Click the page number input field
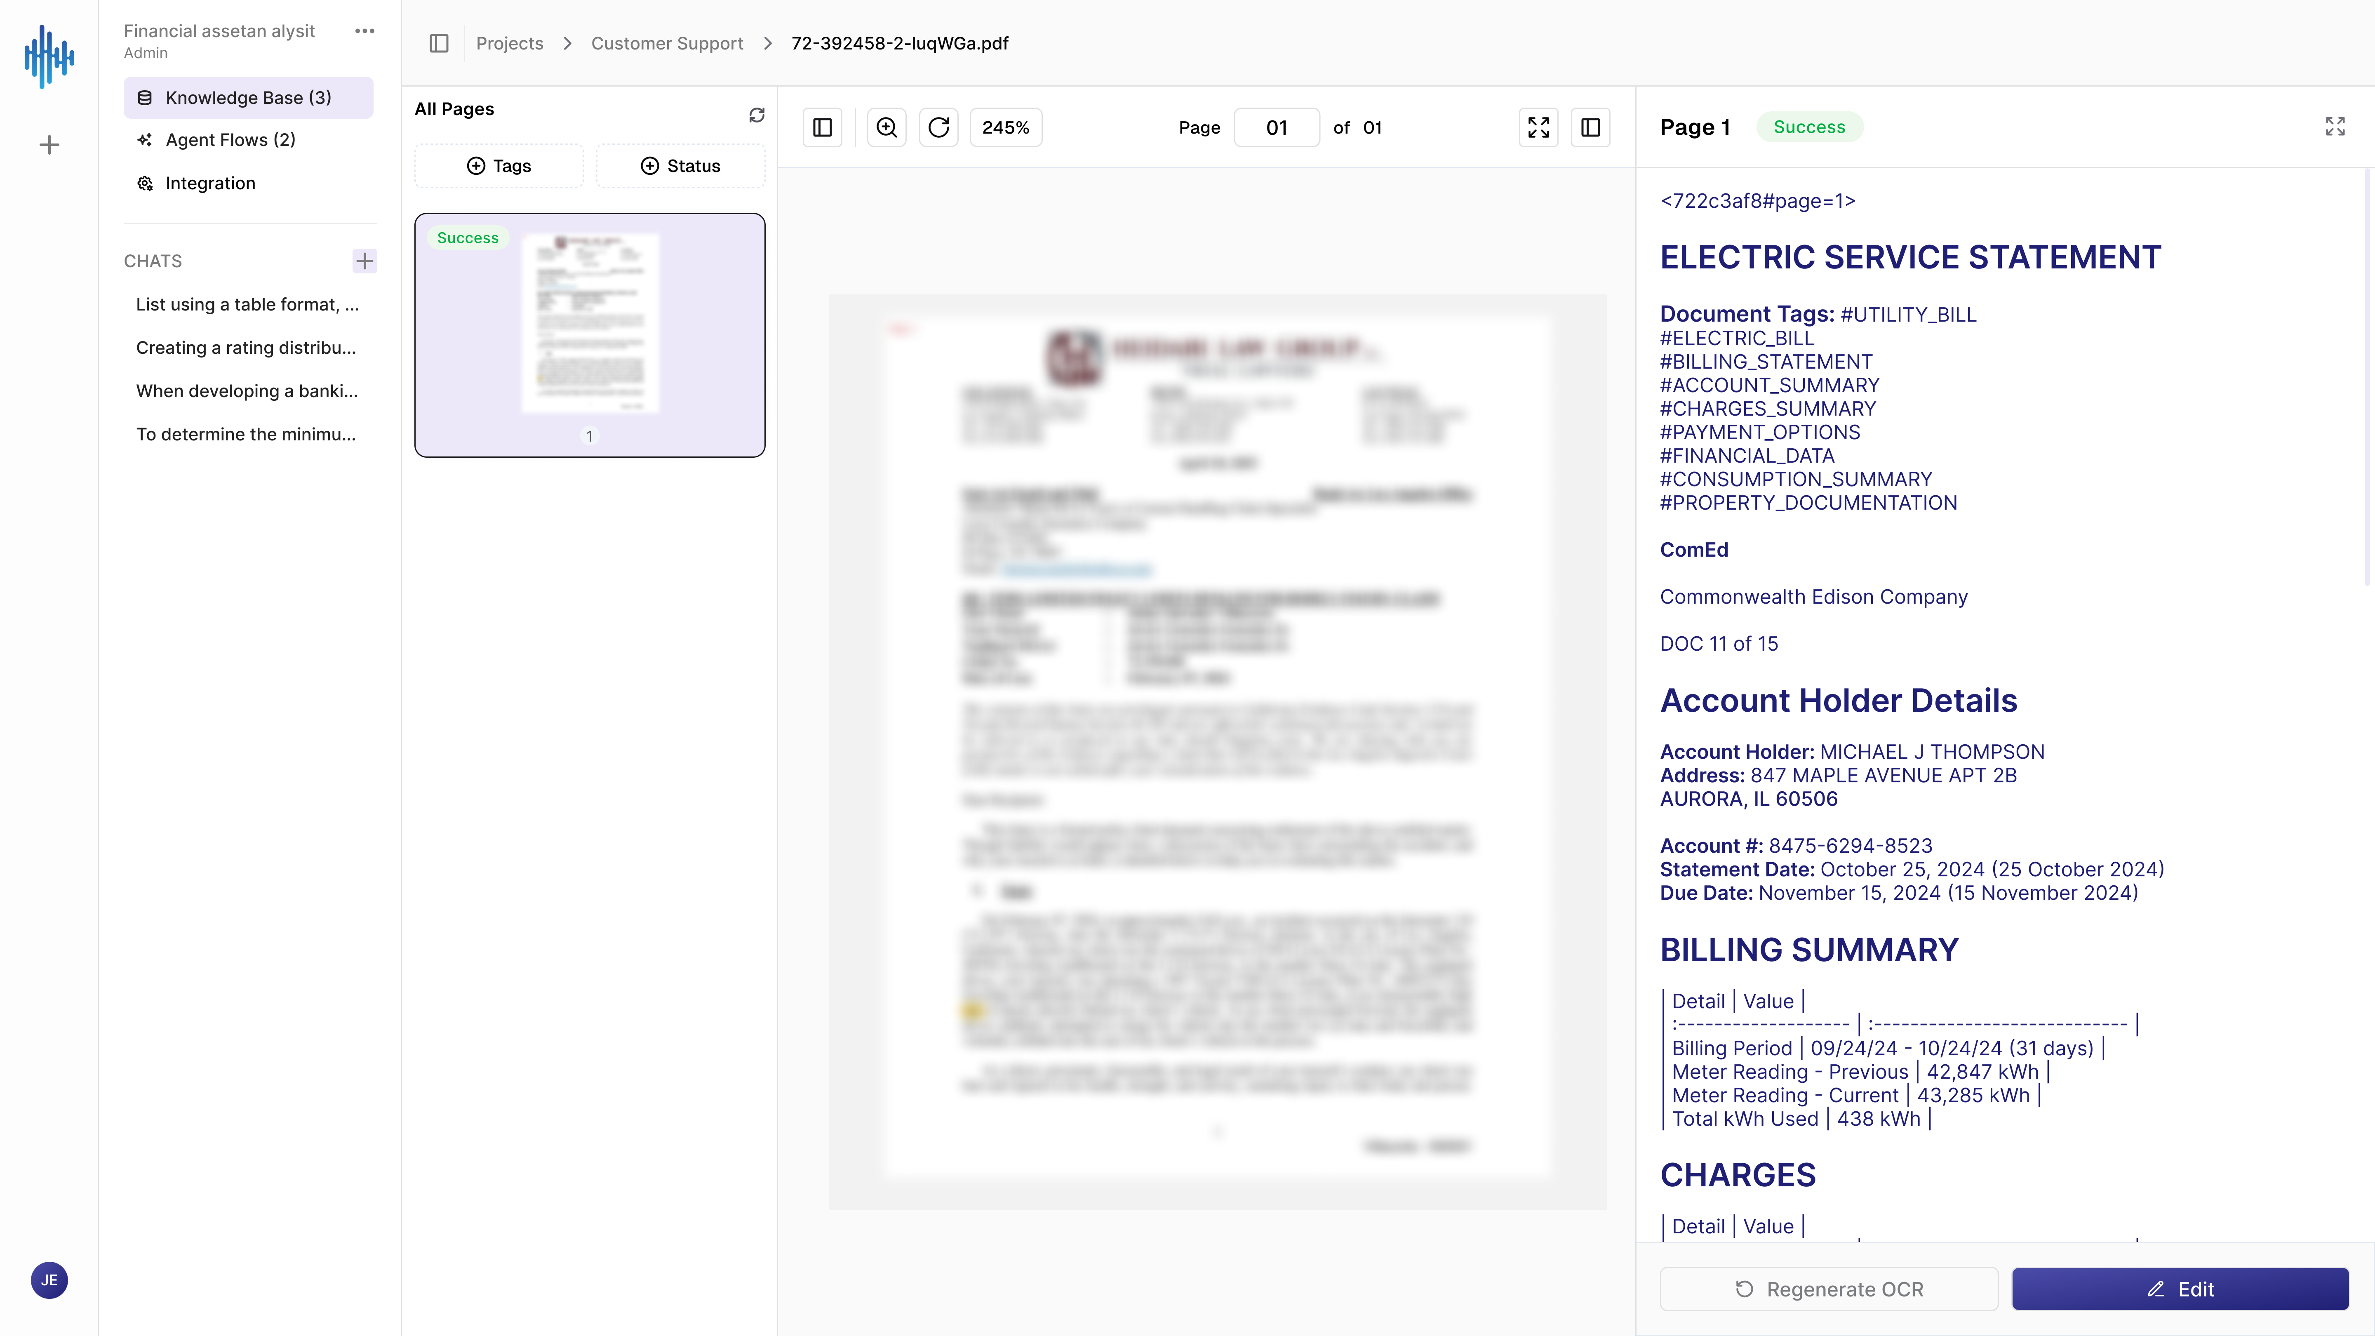Screen dimensions: 2375x1336 click(1277, 127)
